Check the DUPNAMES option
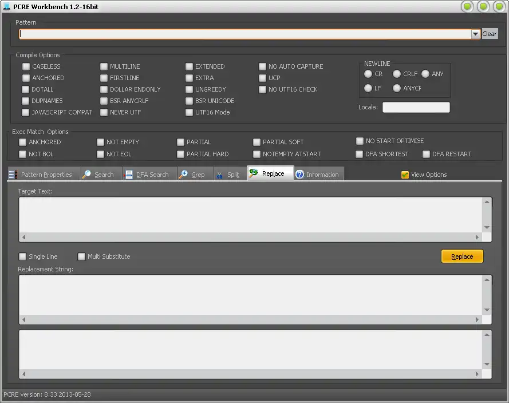 [25, 101]
